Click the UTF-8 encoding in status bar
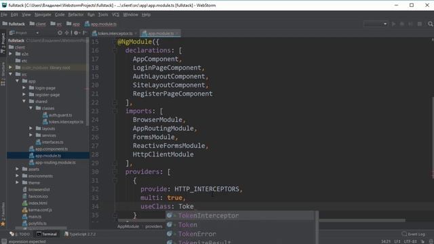The height and width of the screenshot is (244, 434). 410,241
